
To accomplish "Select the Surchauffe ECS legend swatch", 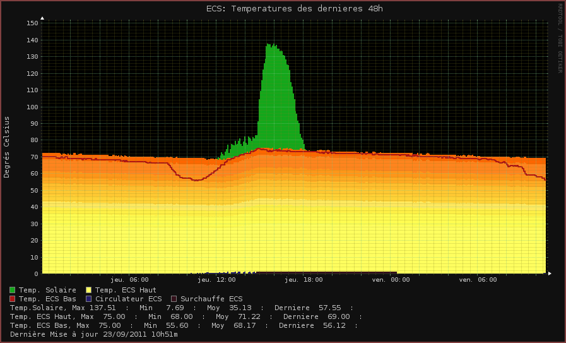I will [x=174, y=299].
